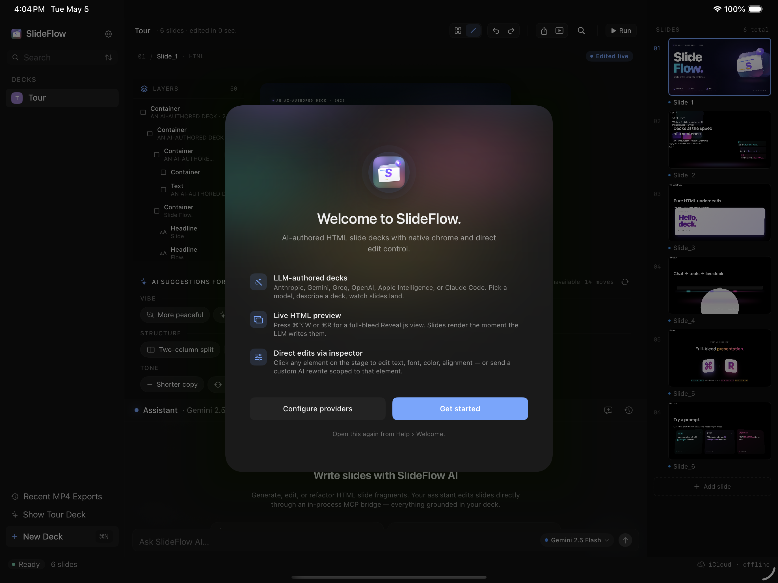Click Direct edits sliders icon
778x583 pixels.
pos(258,357)
